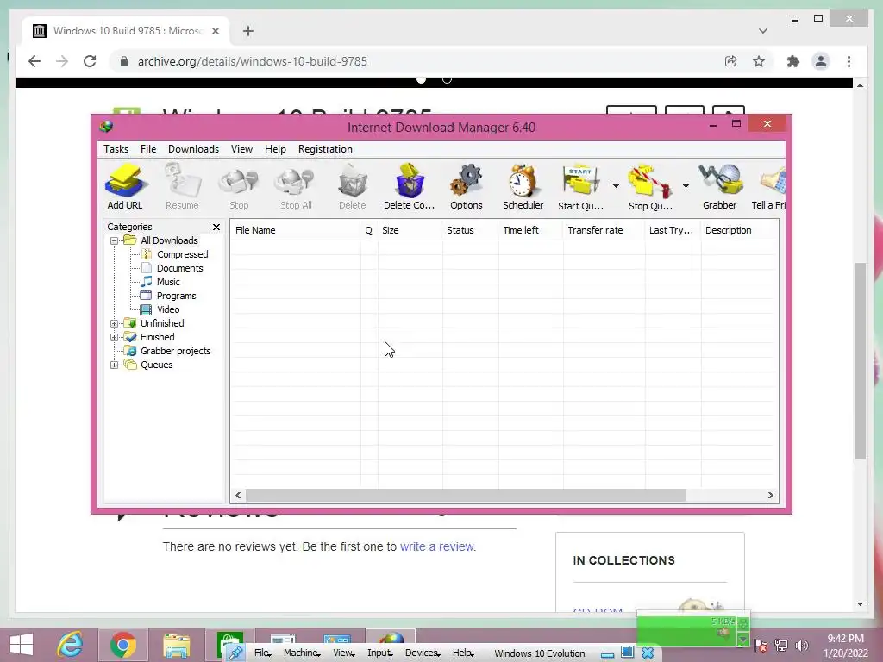Open IDM Options gear icon
This screenshot has height=662, width=883.
[x=467, y=187]
